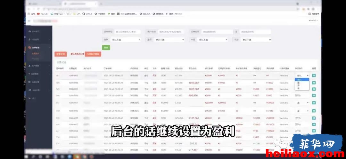Click details icon for order 348
Screen dimensions: 346x159
[314, 96]
